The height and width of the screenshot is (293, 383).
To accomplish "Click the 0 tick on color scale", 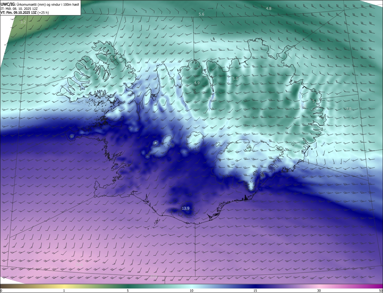I will point(1,291).
